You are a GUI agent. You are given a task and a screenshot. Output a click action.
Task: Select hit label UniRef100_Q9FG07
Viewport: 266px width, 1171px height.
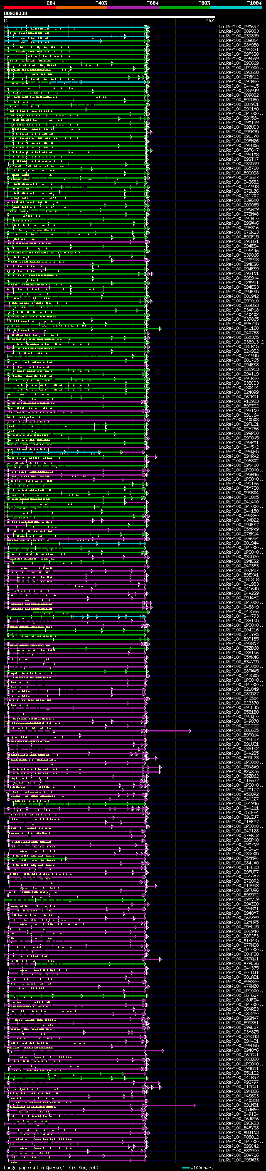(238, 150)
